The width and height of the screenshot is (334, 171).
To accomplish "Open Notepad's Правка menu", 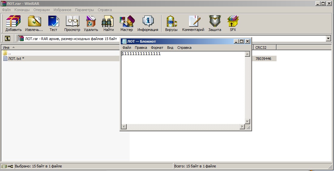I will (141, 48).
